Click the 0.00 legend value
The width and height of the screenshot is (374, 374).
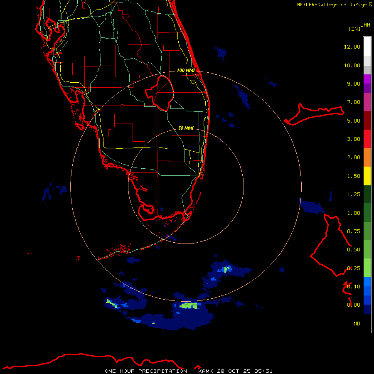click(354, 305)
